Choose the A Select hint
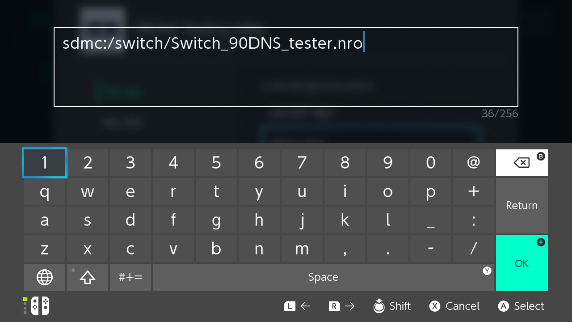 click(x=521, y=306)
